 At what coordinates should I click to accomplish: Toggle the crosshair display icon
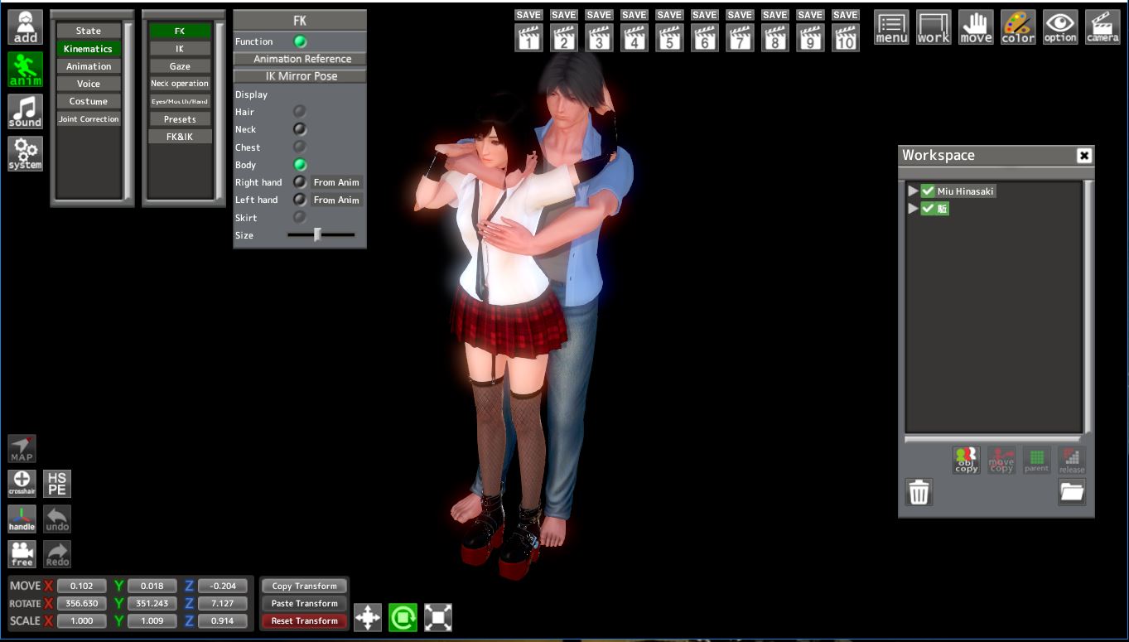tap(22, 483)
